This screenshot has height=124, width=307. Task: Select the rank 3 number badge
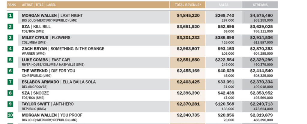click(10, 38)
